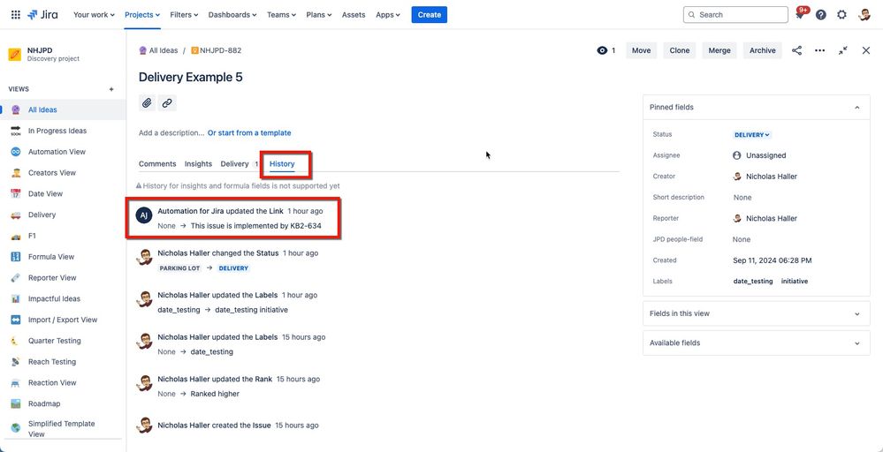
Task: Click the collapse view icon
Action: (x=843, y=50)
